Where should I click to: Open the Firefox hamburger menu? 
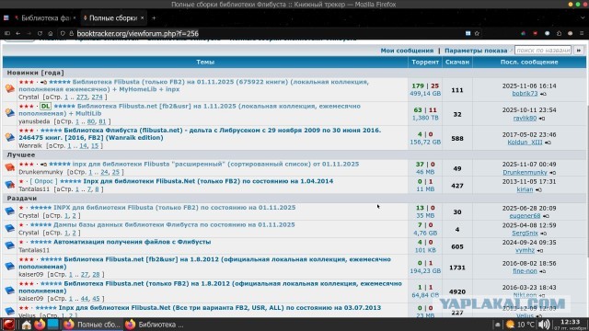[x=582, y=33]
